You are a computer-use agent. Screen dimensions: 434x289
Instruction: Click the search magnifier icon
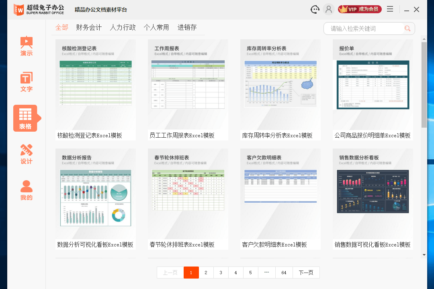(x=407, y=28)
